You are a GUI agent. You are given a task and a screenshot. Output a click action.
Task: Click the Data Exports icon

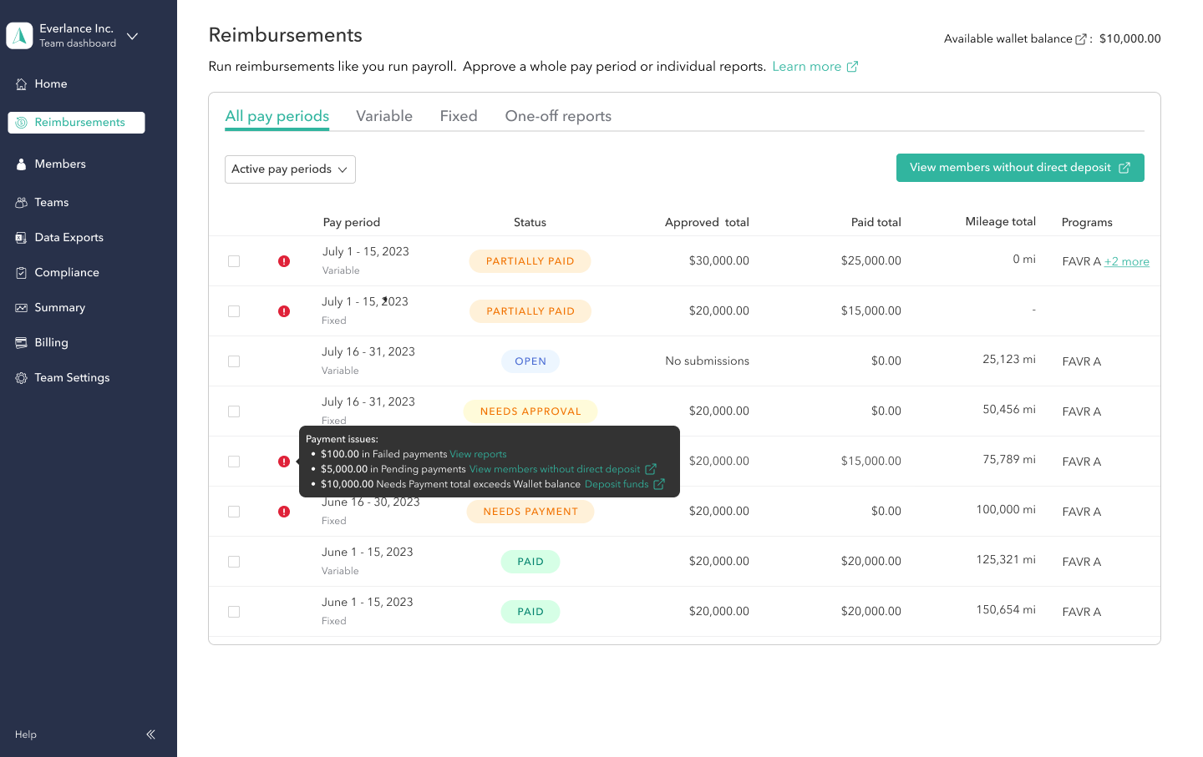tap(21, 237)
